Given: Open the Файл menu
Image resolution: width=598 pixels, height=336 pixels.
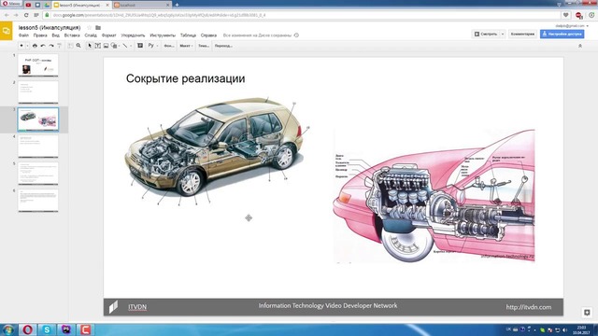Looking at the screenshot, I should pyautogui.click(x=23, y=35).
